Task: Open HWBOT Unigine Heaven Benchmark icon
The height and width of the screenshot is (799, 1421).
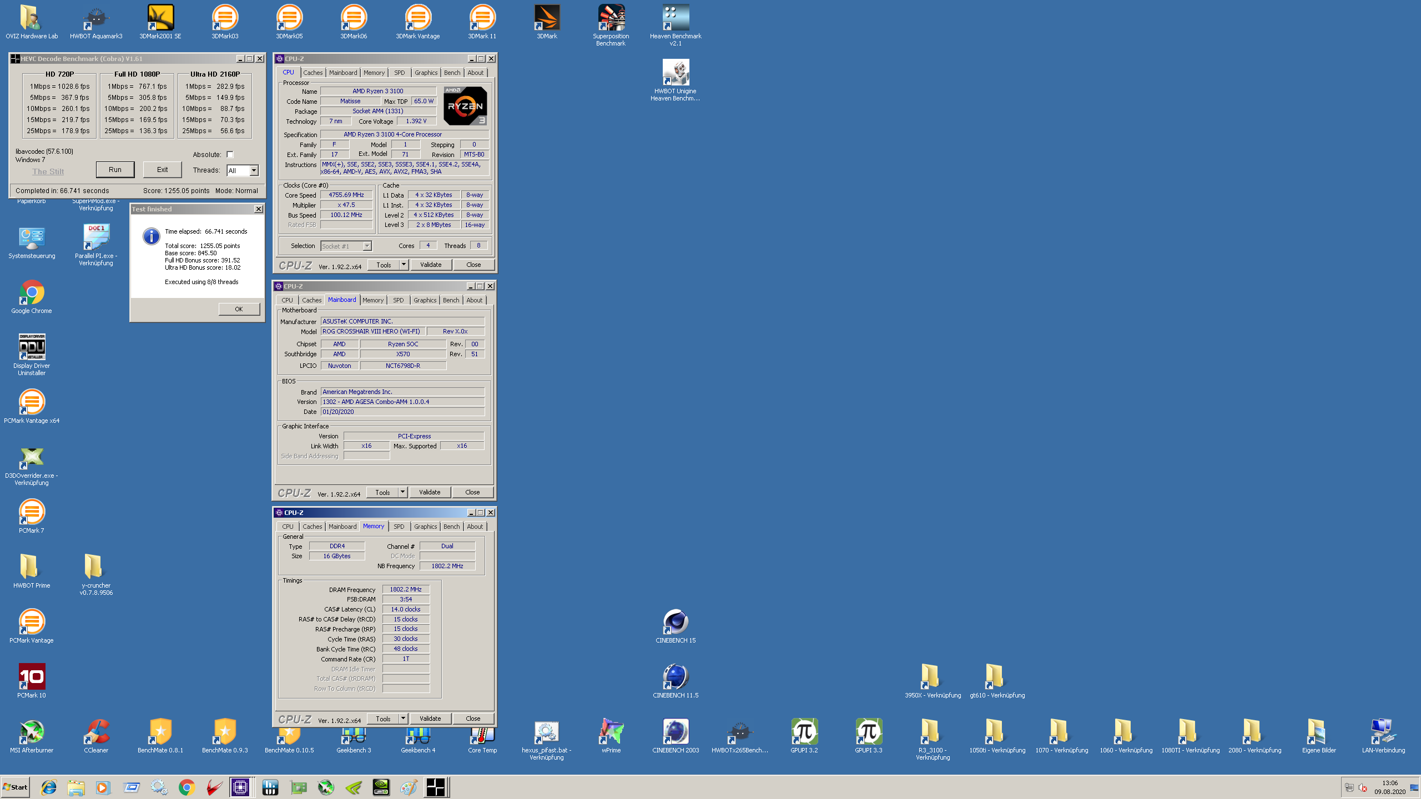Action: [x=676, y=80]
